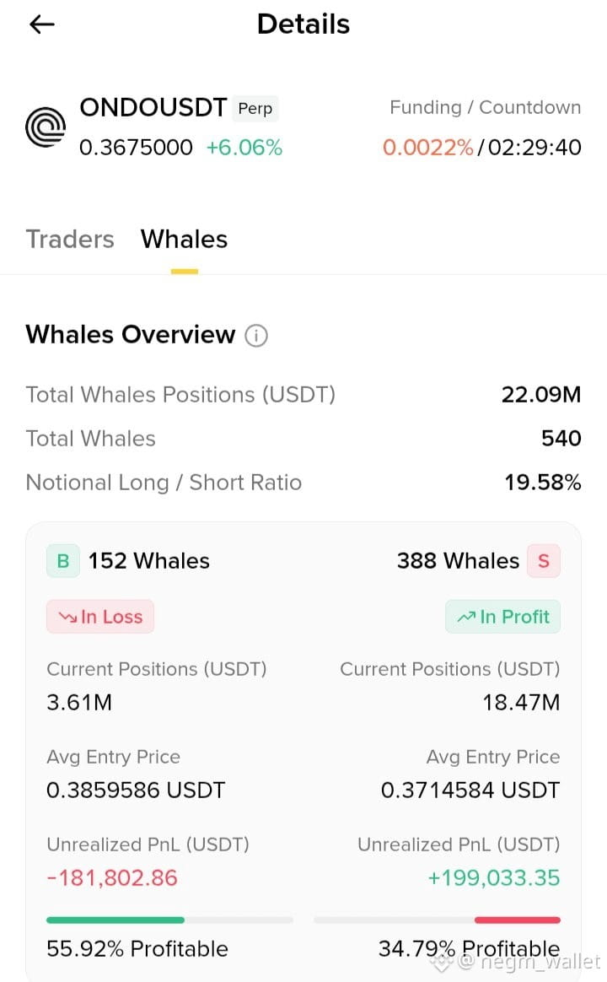Tap the In Loss trend badge
This screenshot has height=982, width=607.
pyautogui.click(x=100, y=617)
